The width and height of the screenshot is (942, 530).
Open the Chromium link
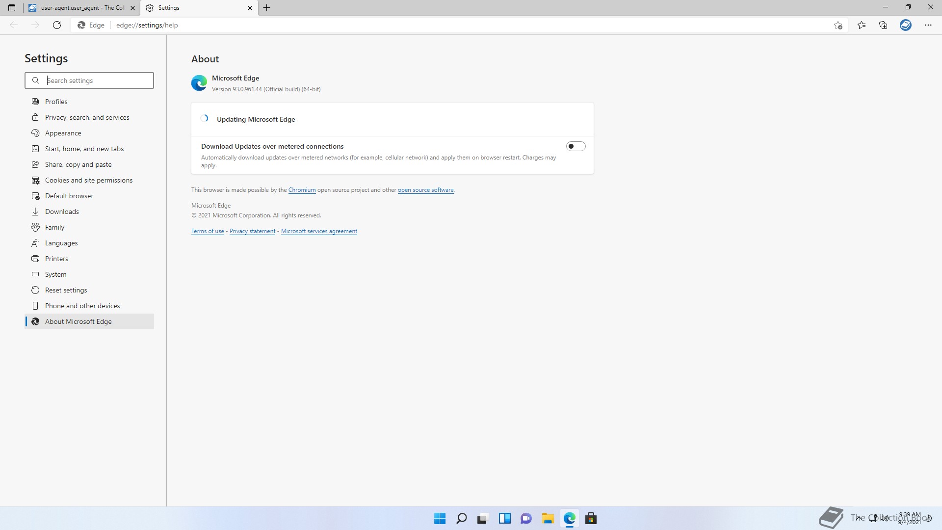click(x=302, y=190)
